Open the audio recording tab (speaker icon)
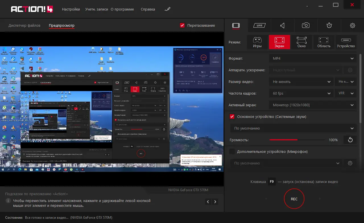The height and width of the screenshot is (223, 364). pyautogui.click(x=282, y=26)
